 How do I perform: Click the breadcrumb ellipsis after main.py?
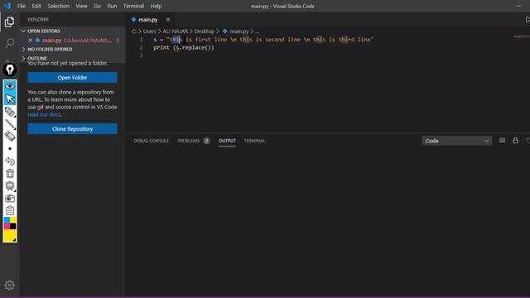pyautogui.click(x=258, y=31)
